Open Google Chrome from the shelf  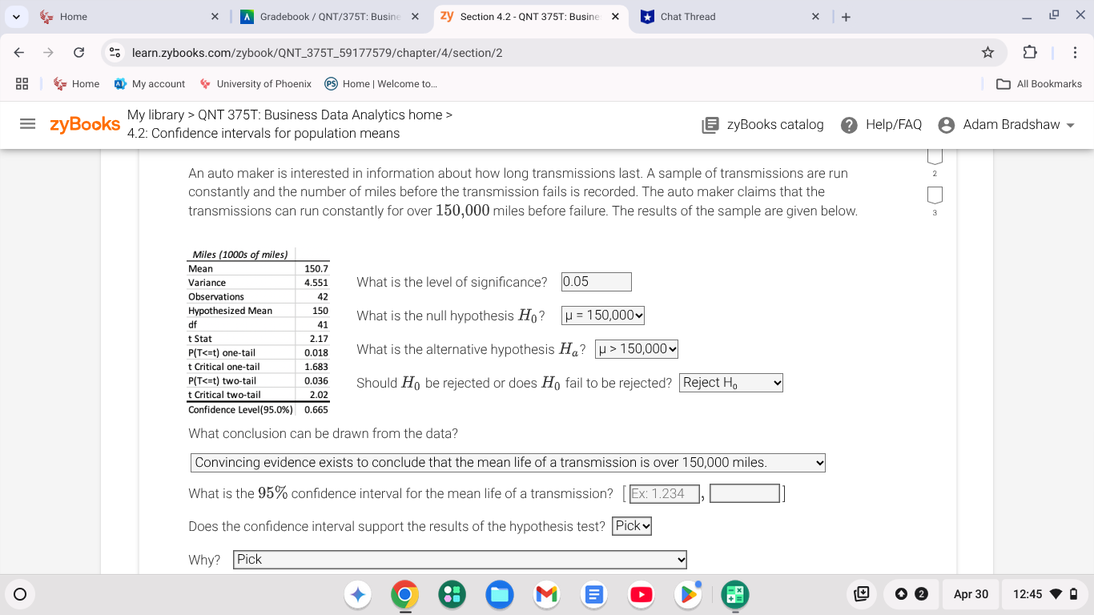point(405,594)
